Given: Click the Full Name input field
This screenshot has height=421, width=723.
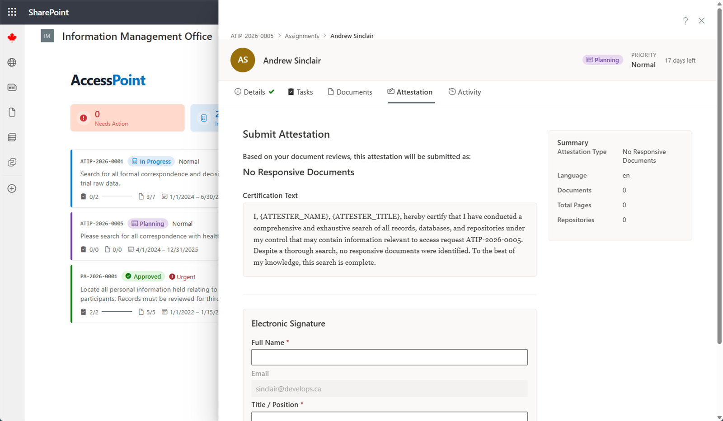Looking at the screenshot, I should (389, 357).
